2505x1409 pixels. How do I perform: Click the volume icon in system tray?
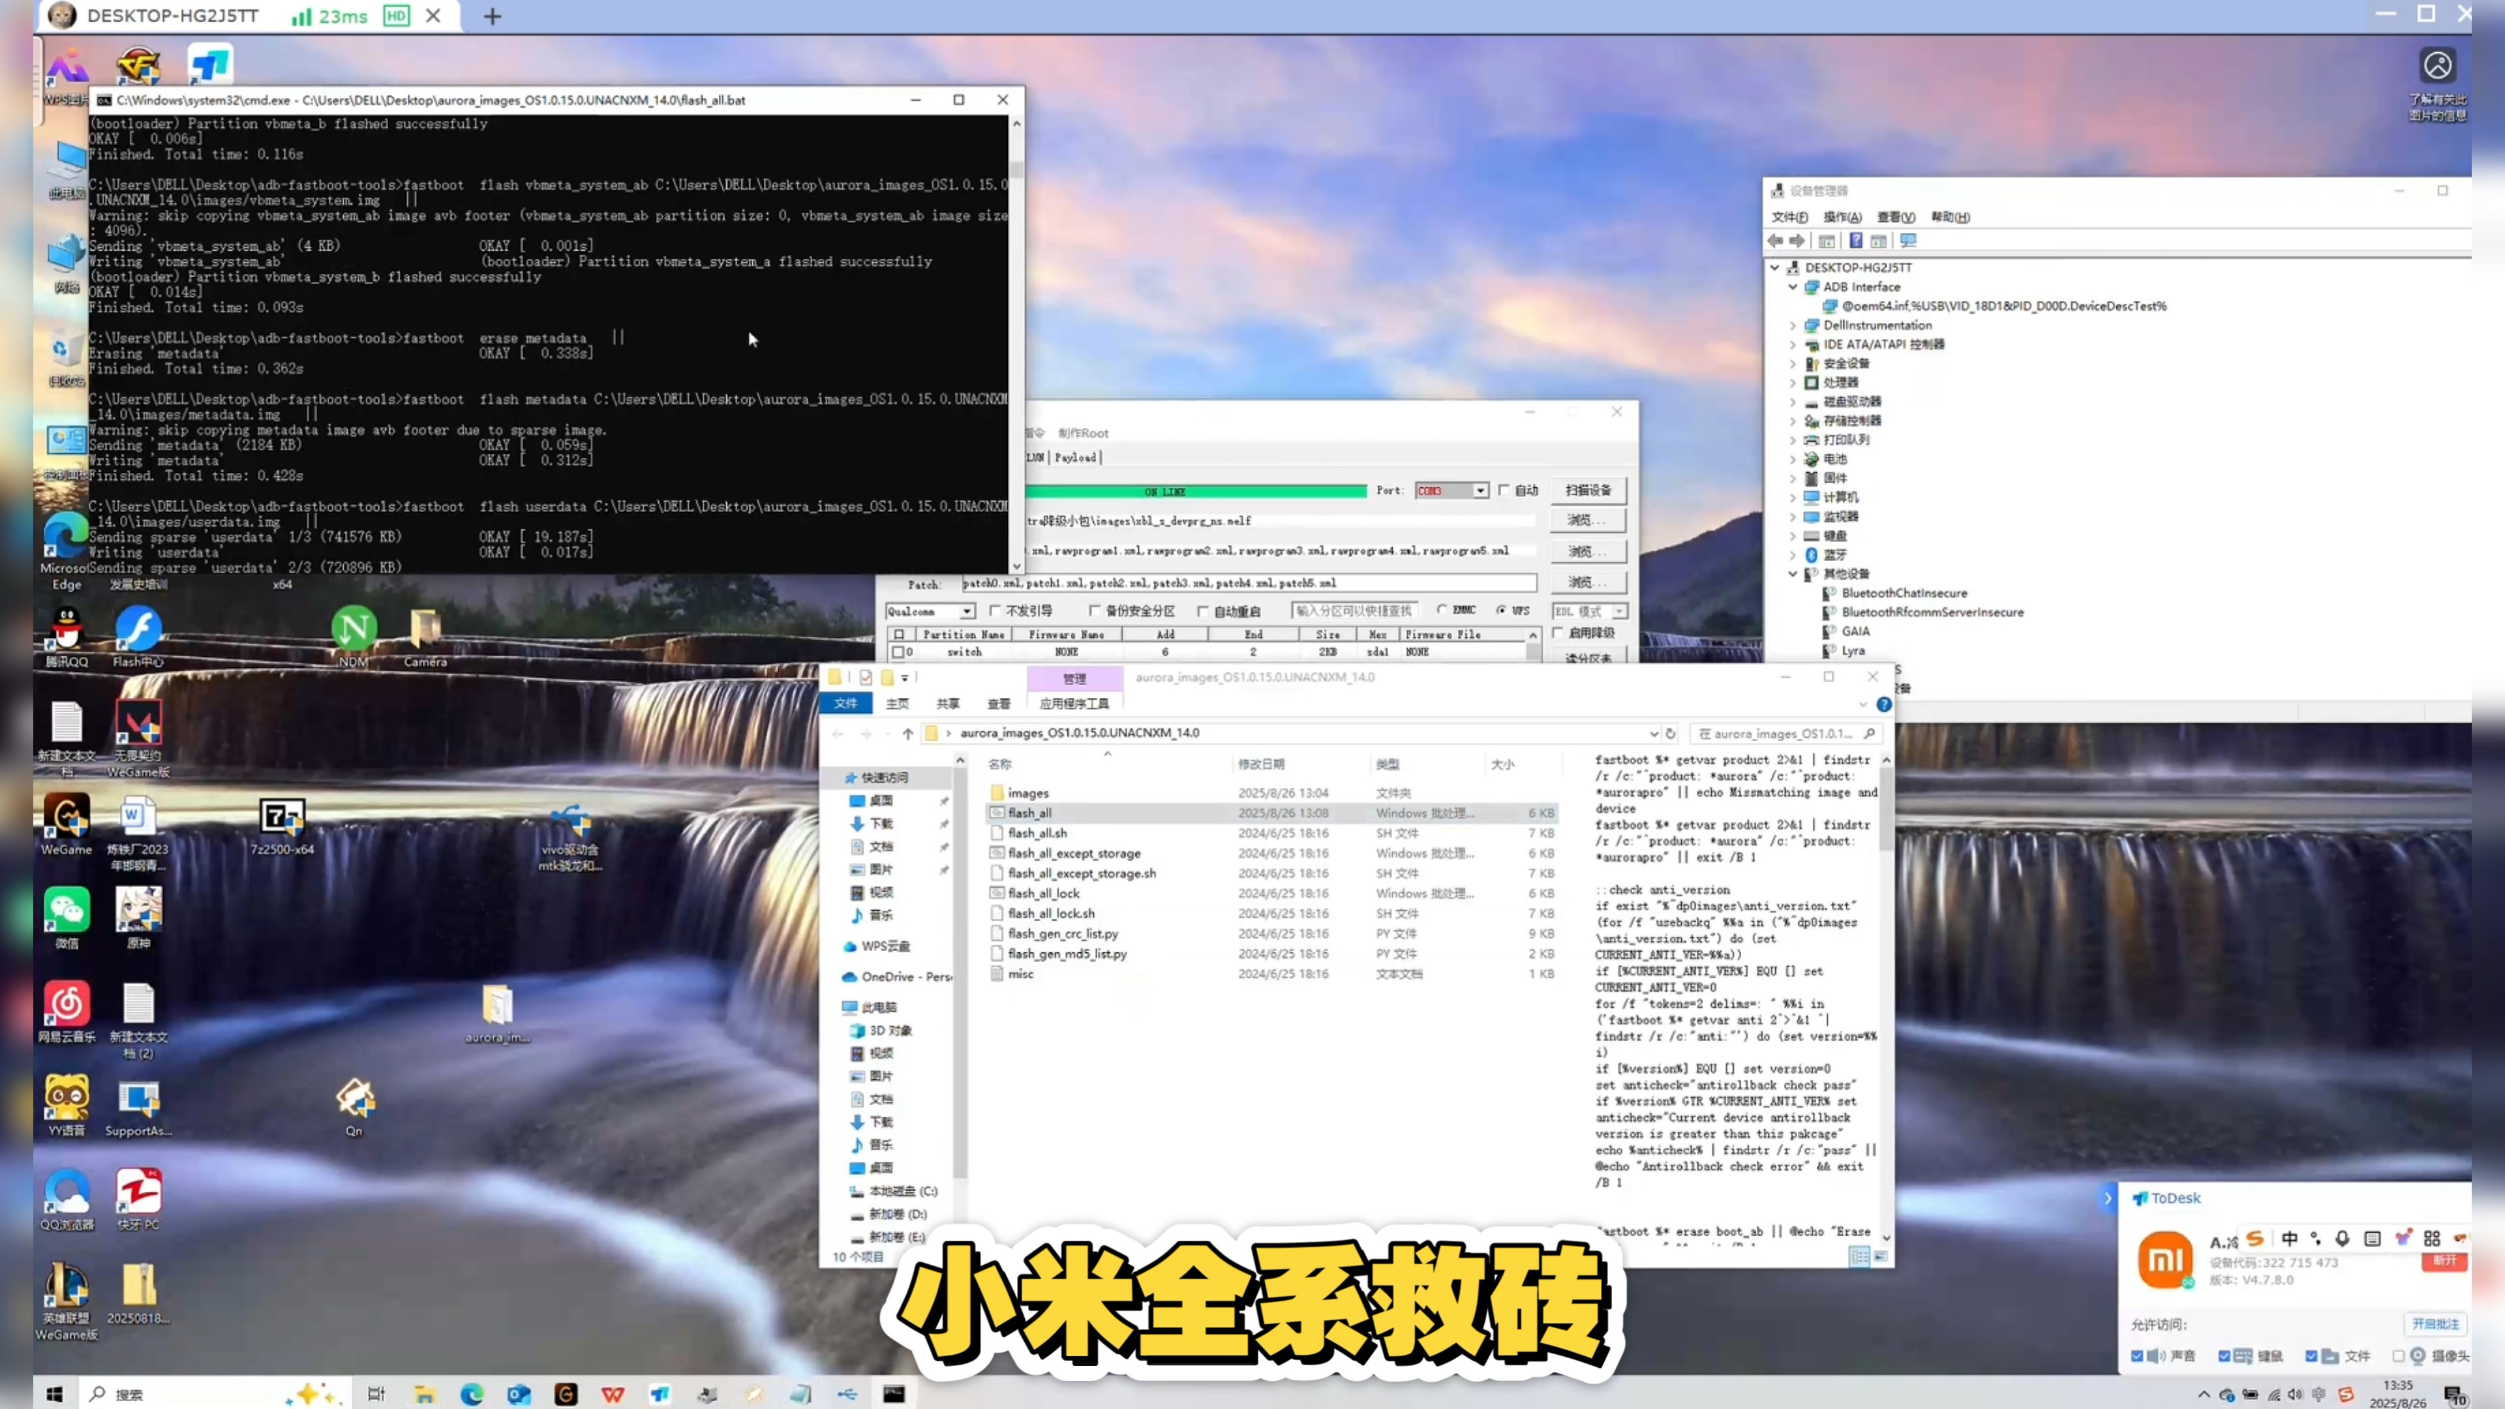click(x=2296, y=1395)
